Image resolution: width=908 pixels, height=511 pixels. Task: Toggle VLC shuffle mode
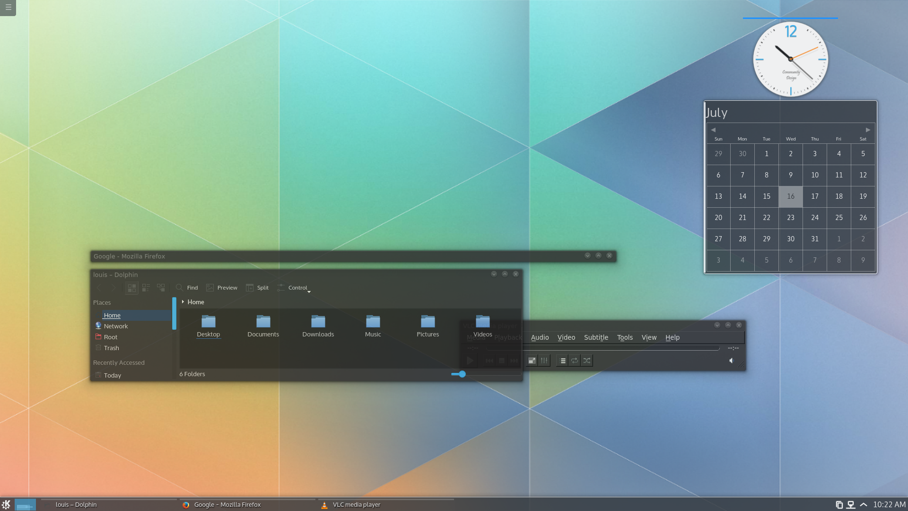tap(587, 361)
